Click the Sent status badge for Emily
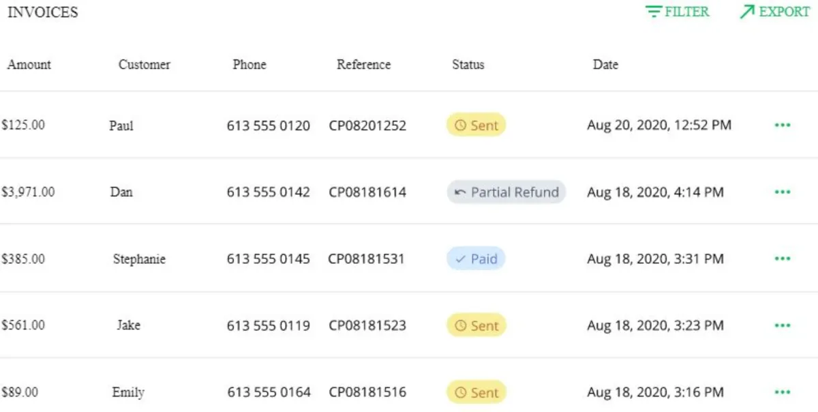The height and width of the screenshot is (412, 818). (x=476, y=392)
